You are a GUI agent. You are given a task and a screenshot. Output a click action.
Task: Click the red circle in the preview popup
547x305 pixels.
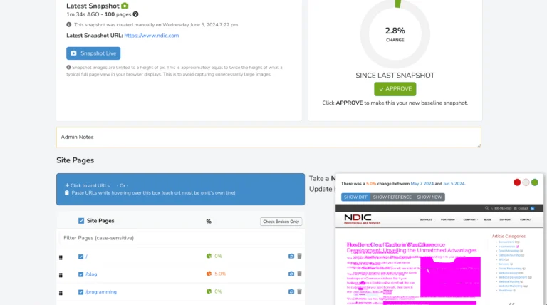click(517, 182)
